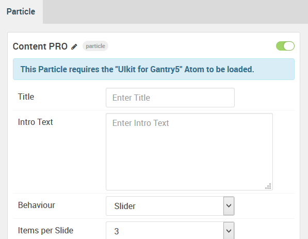Focus the Enter Title input field
The width and height of the screenshot is (308, 239).
[170, 98]
